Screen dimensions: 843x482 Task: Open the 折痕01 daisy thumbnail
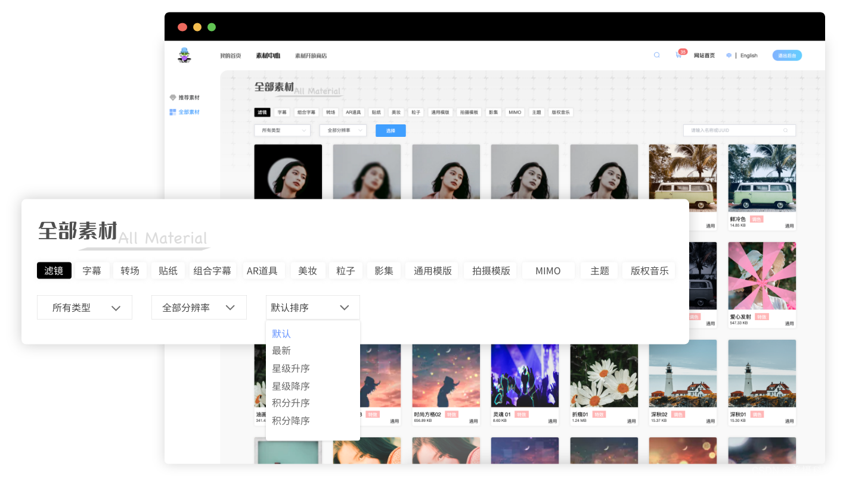click(x=604, y=375)
